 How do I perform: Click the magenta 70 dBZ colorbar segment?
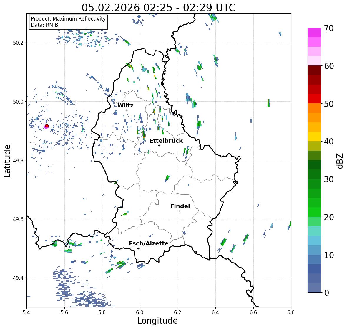coord(314,33)
